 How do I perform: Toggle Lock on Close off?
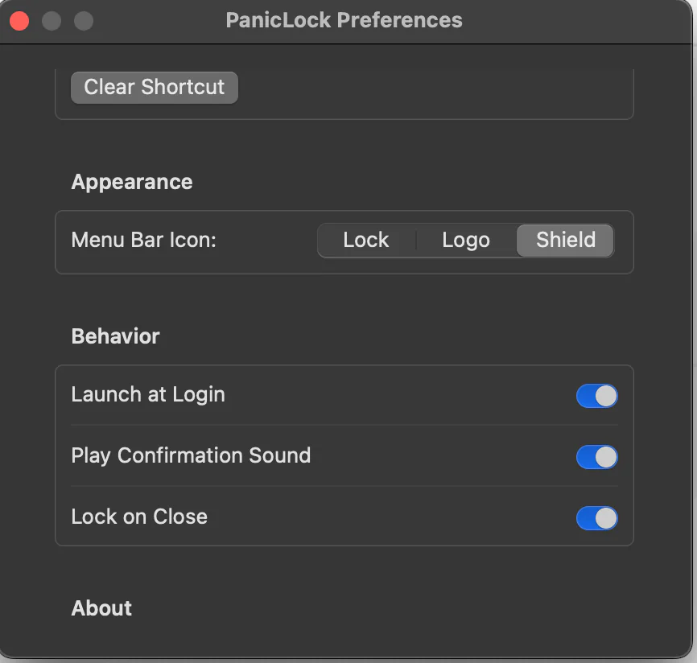596,518
